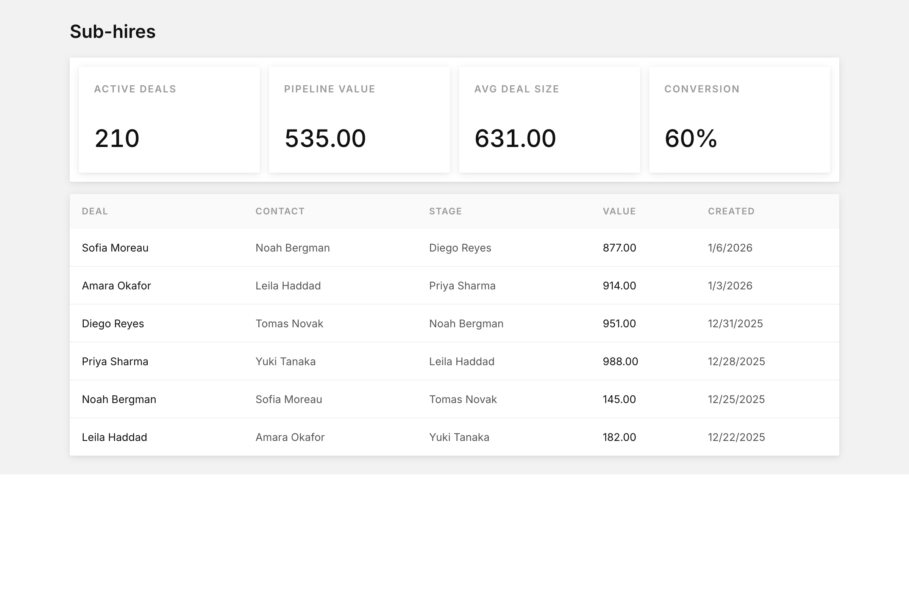Click the Sub-hires page heading

112,31
